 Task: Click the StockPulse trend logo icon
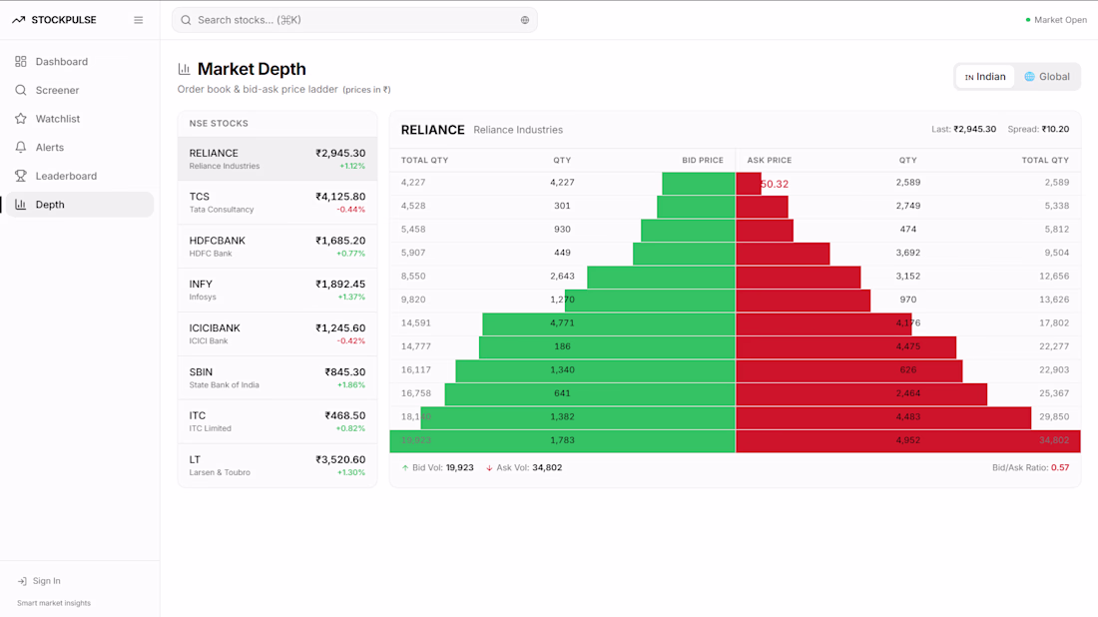pyautogui.click(x=19, y=20)
